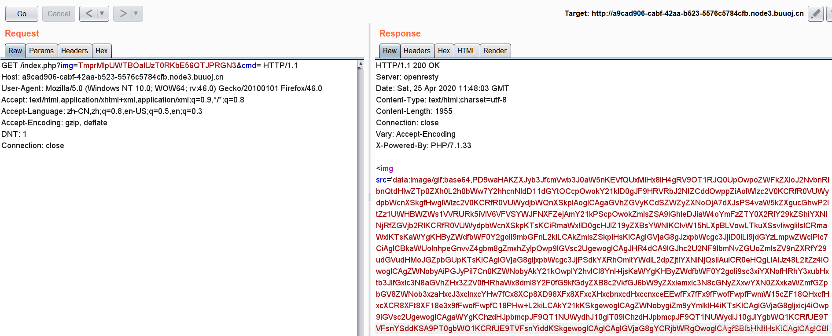Open the Response Headers tab

[417, 51]
